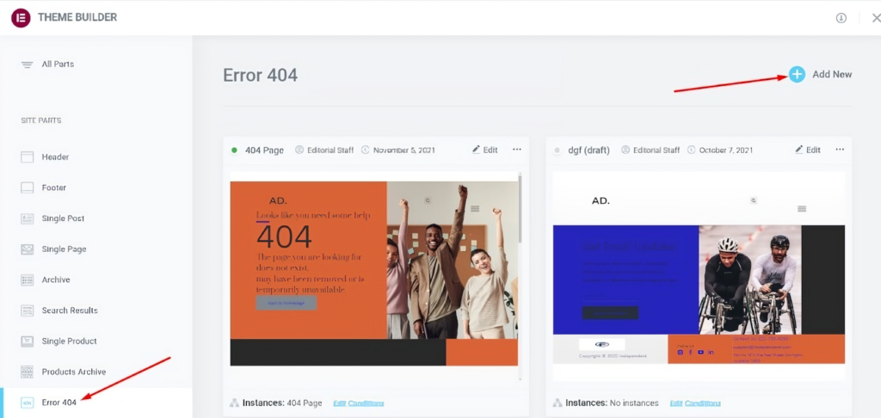881x418 pixels.
Task: Click Editorial Staff on dgf draft card
Action: 656,150
